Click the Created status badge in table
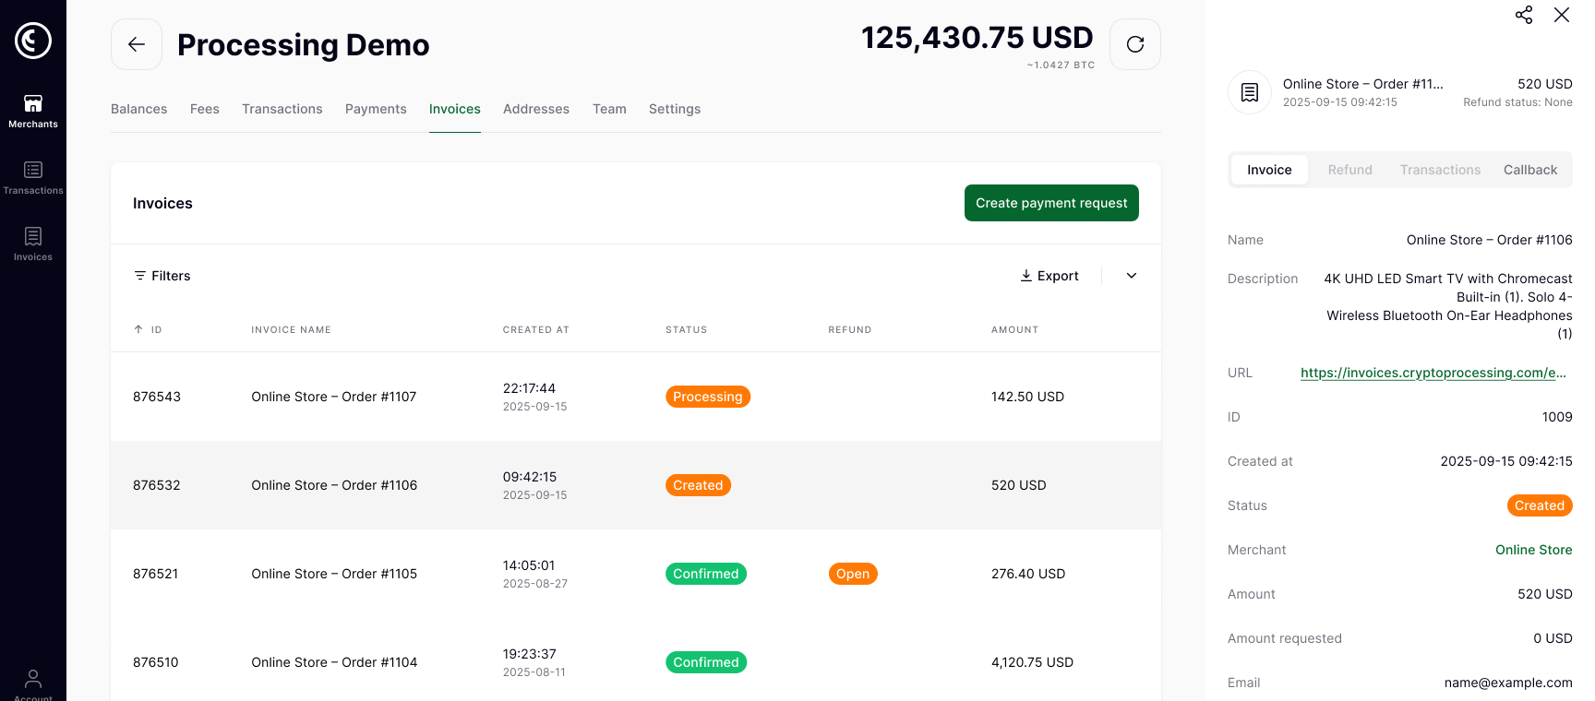This screenshot has width=1595, height=701. 698,485
